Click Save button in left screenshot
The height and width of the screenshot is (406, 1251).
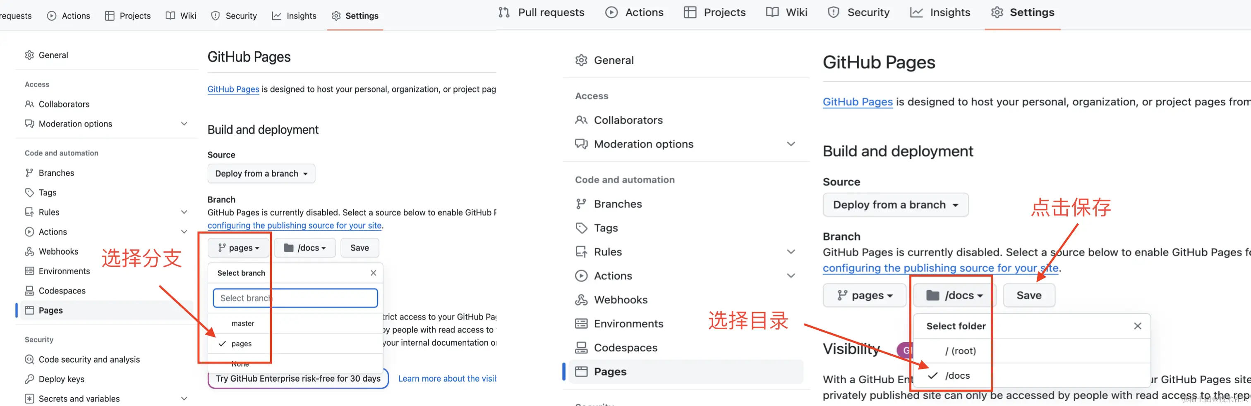[360, 248]
